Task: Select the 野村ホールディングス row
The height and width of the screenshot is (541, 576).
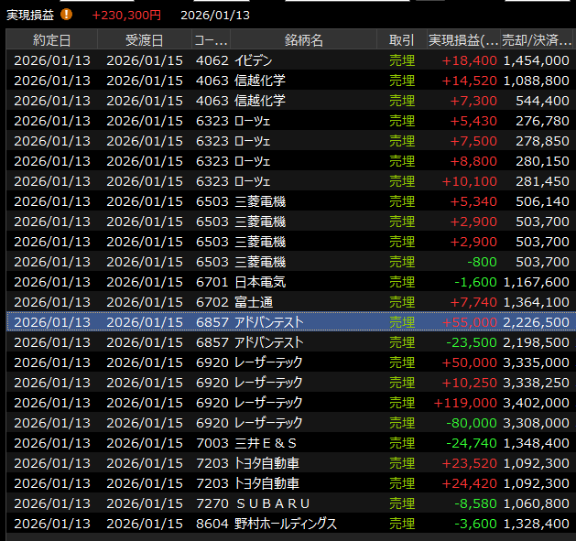Action: [x=286, y=524]
